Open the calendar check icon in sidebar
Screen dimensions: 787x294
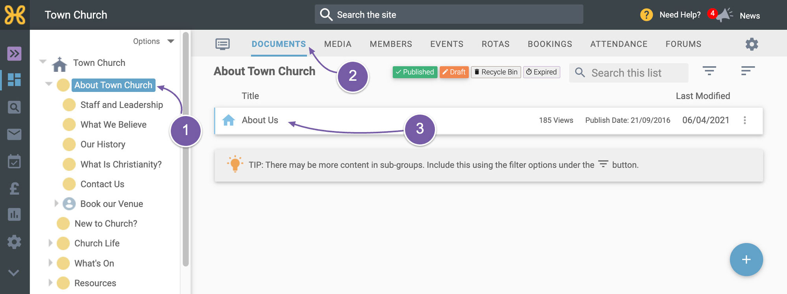(x=14, y=161)
